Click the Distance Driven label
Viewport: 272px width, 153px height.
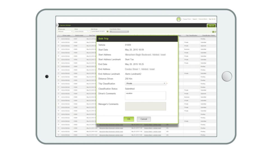click(106, 79)
